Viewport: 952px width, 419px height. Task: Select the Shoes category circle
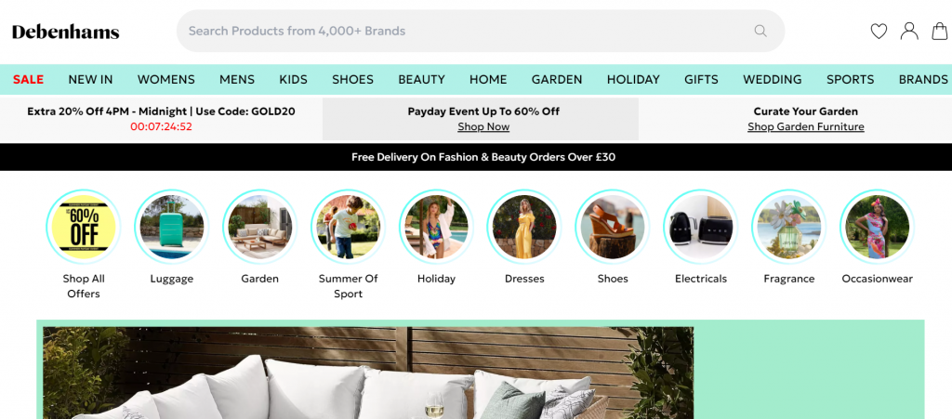click(x=613, y=227)
